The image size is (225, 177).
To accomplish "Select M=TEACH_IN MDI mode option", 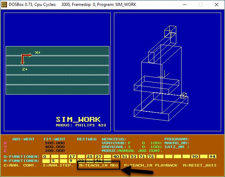I will click(99, 165).
